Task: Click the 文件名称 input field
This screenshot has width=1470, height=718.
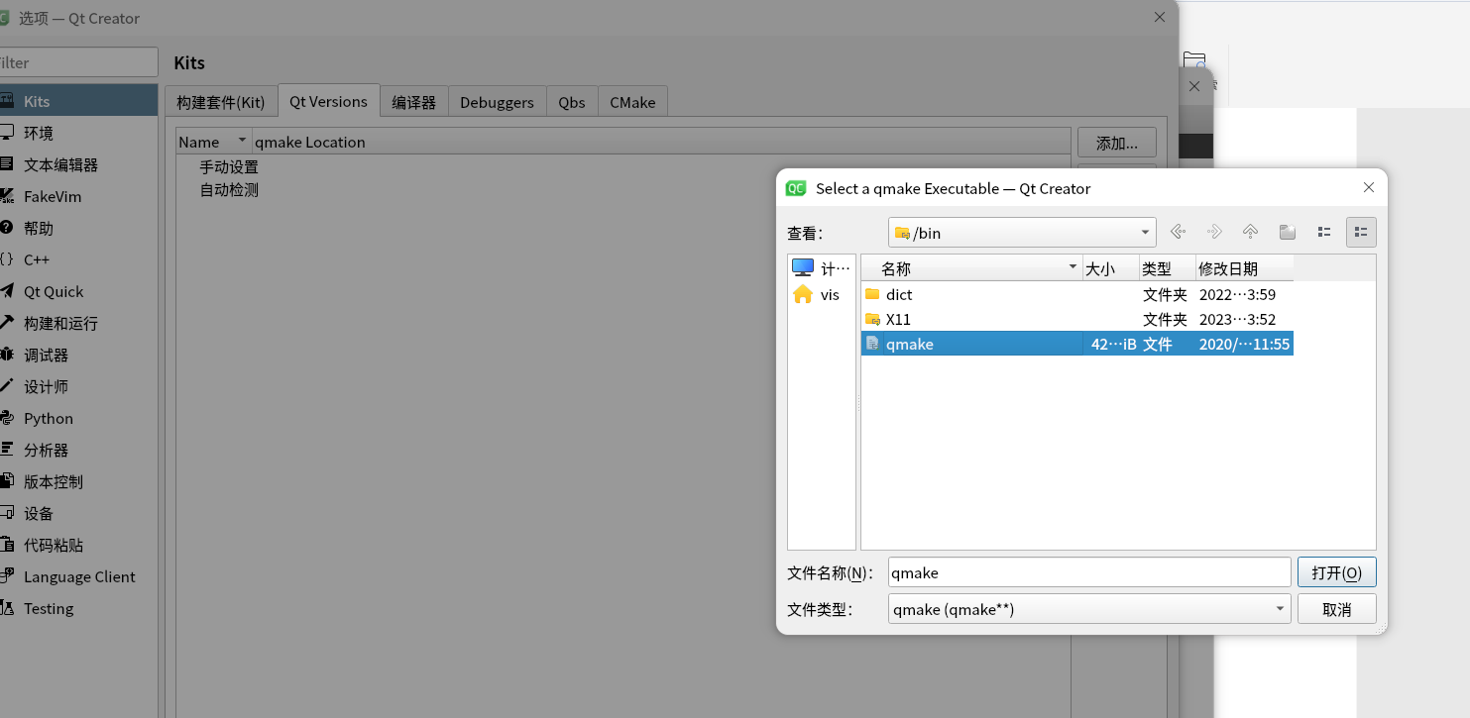Action: point(1089,572)
